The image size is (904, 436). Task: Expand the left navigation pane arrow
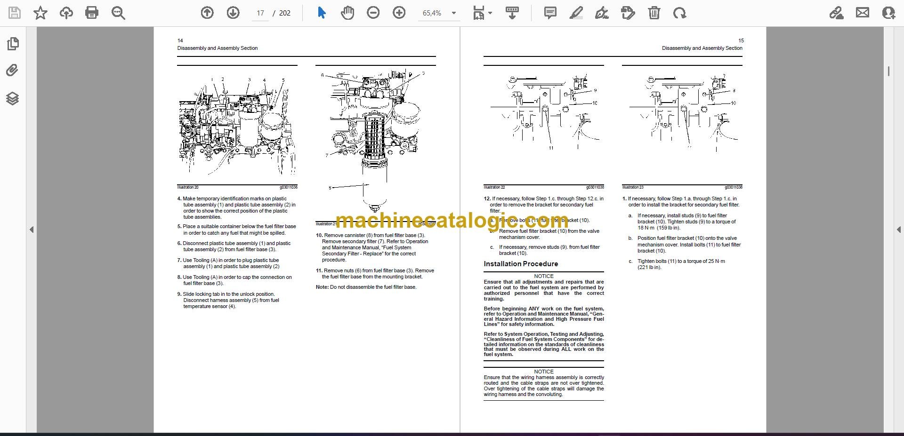point(32,230)
